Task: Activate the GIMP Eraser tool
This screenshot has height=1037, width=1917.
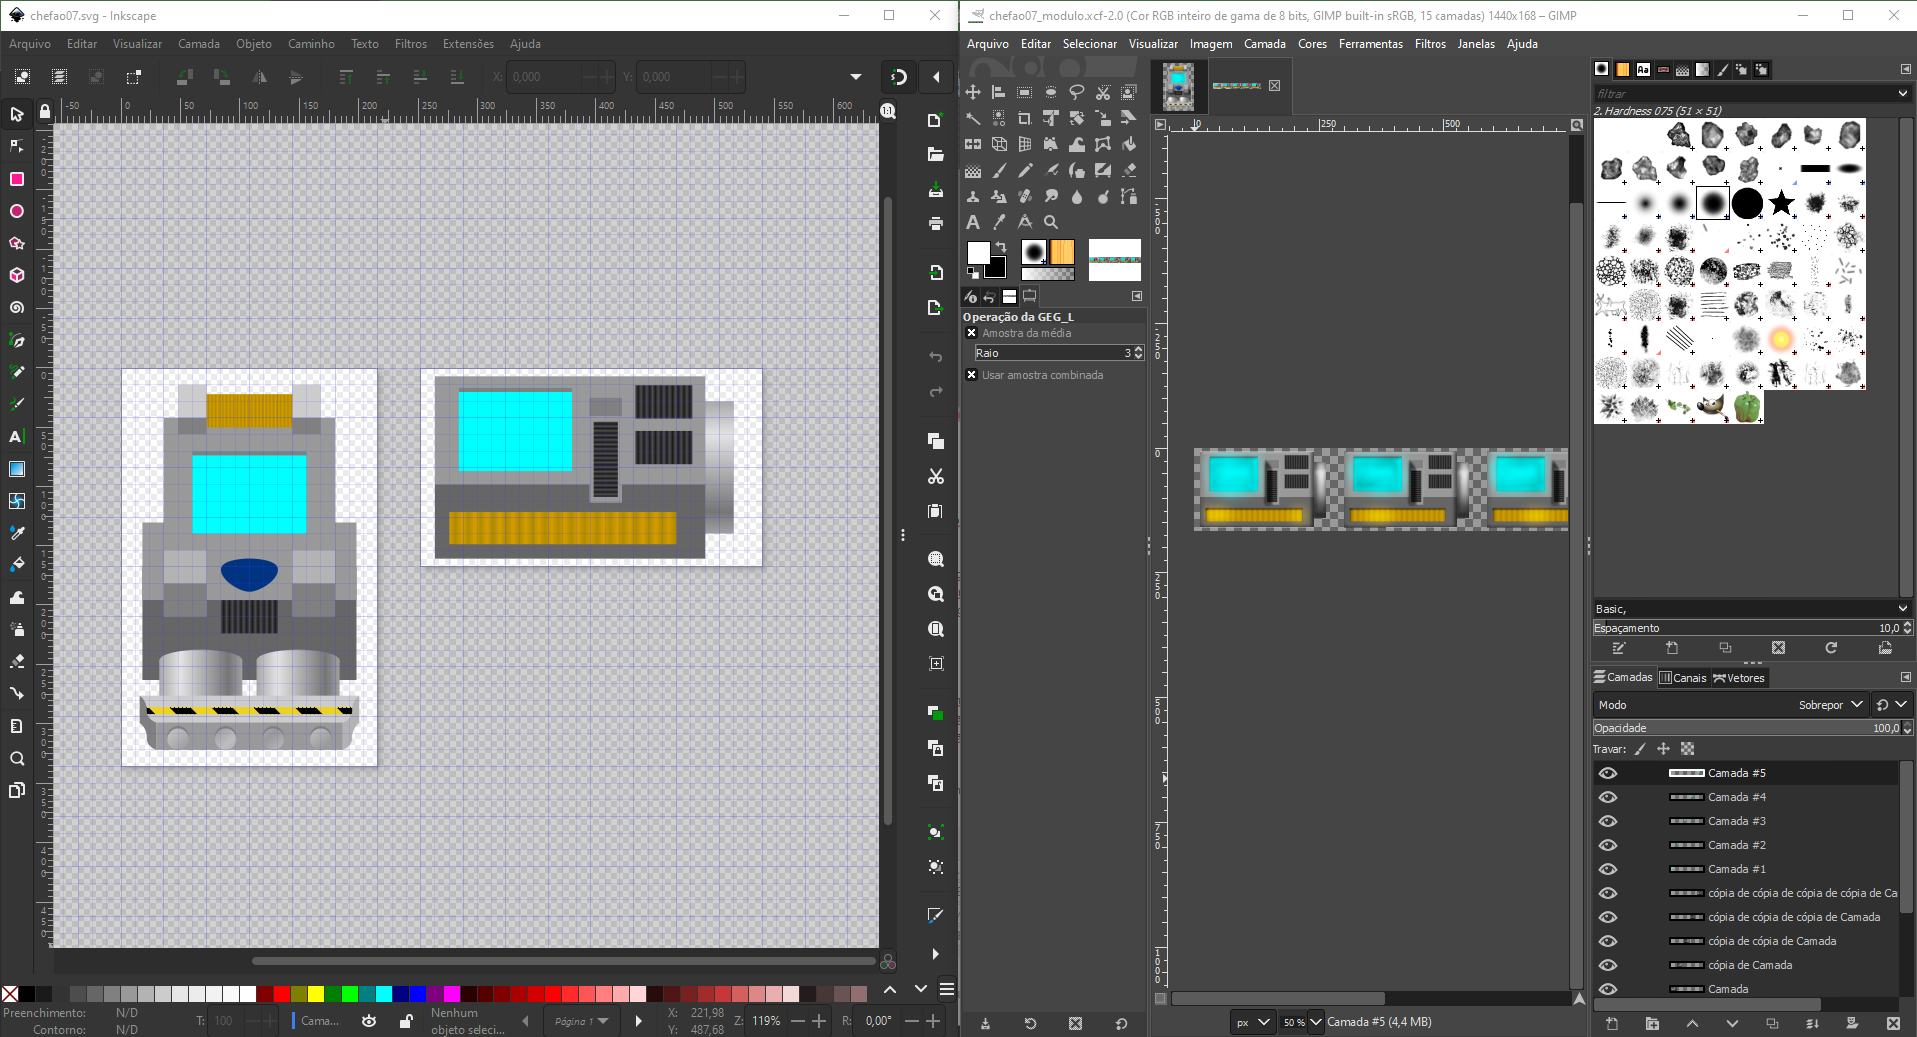Action: pyautogui.click(x=1129, y=170)
